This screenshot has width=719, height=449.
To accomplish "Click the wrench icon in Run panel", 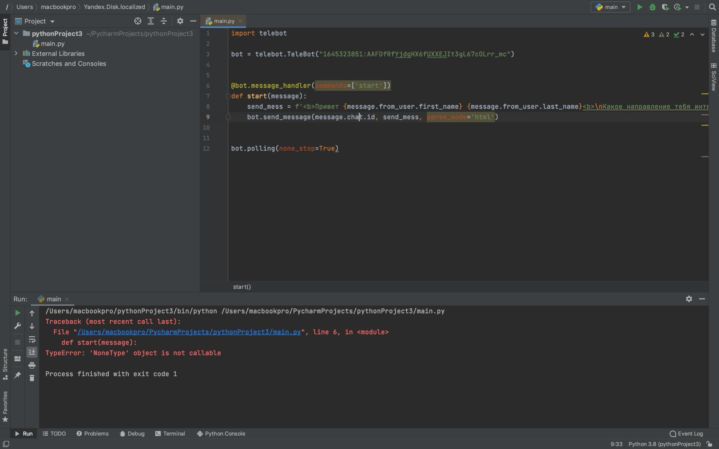I will click(x=17, y=326).
